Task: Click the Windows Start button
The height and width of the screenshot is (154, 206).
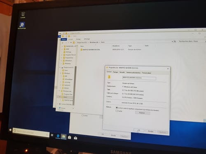Action: click(x=10, y=130)
